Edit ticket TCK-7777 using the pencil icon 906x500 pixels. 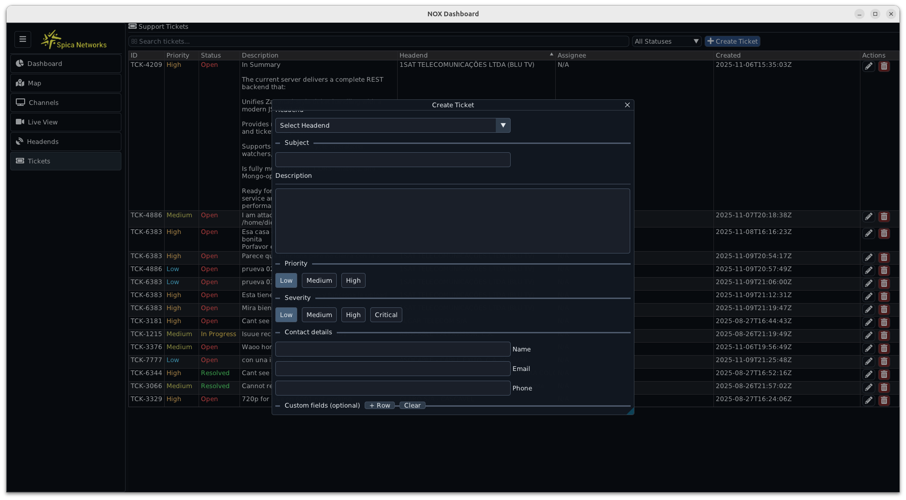[868, 362]
